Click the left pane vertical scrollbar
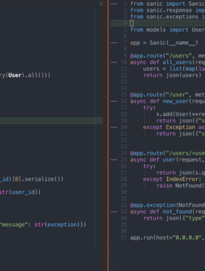The height and width of the screenshot is (271, 205). (x=95, y=127)
